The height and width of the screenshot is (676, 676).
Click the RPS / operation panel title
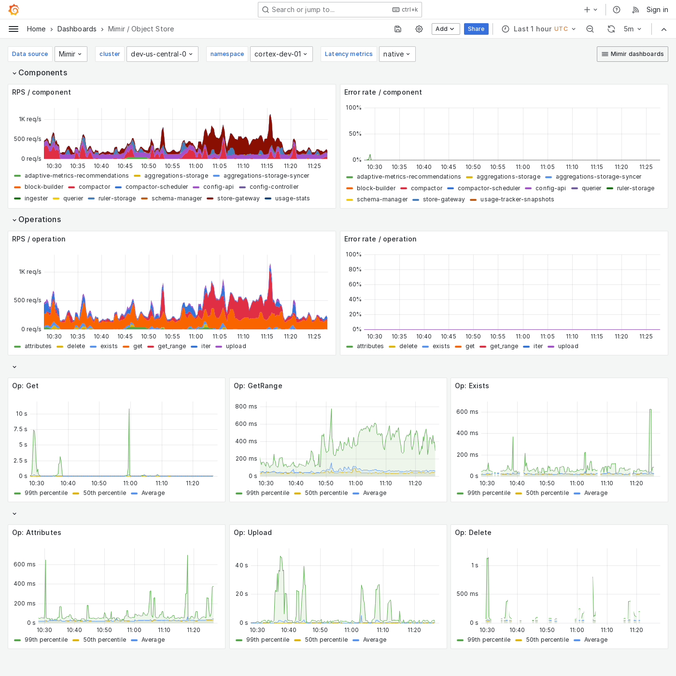pyautogui.click(x=39, y=239)
